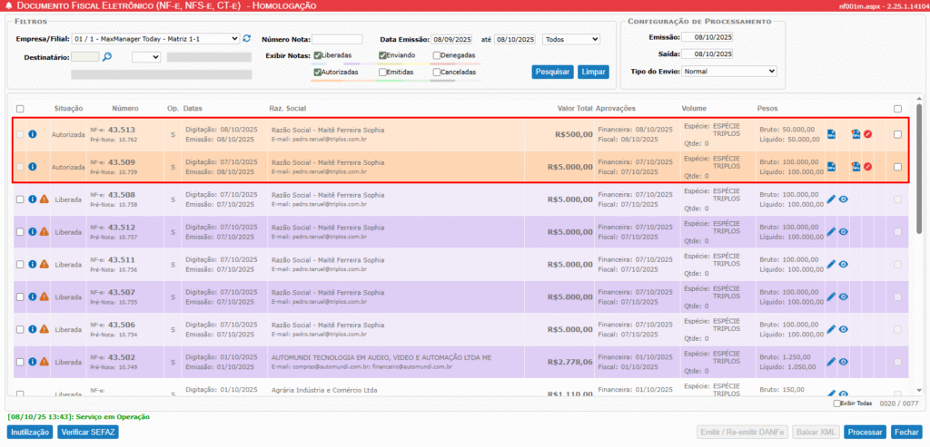Click first NFe document icon for NF-e 43.509
The height and width of the screenshot is (447, 930).
tap(831, 167)
